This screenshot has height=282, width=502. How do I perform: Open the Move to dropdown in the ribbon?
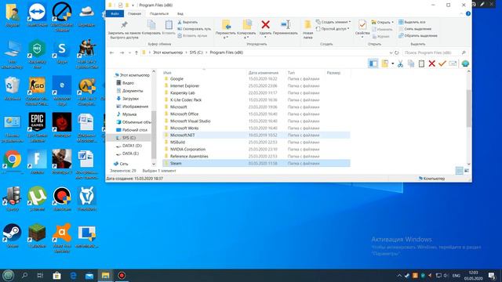[226, 29]
